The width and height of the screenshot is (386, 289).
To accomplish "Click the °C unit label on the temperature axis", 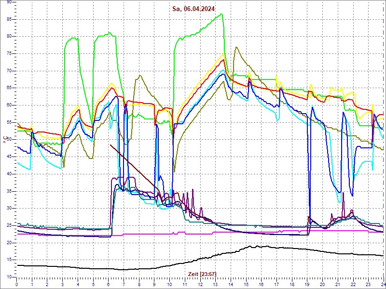I will [4, 140].
